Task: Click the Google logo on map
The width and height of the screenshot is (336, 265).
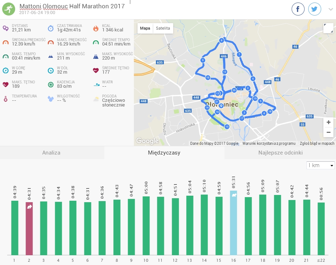Action: 147,141
